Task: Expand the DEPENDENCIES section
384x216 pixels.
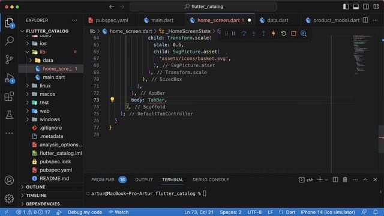Action: (51, 204)
